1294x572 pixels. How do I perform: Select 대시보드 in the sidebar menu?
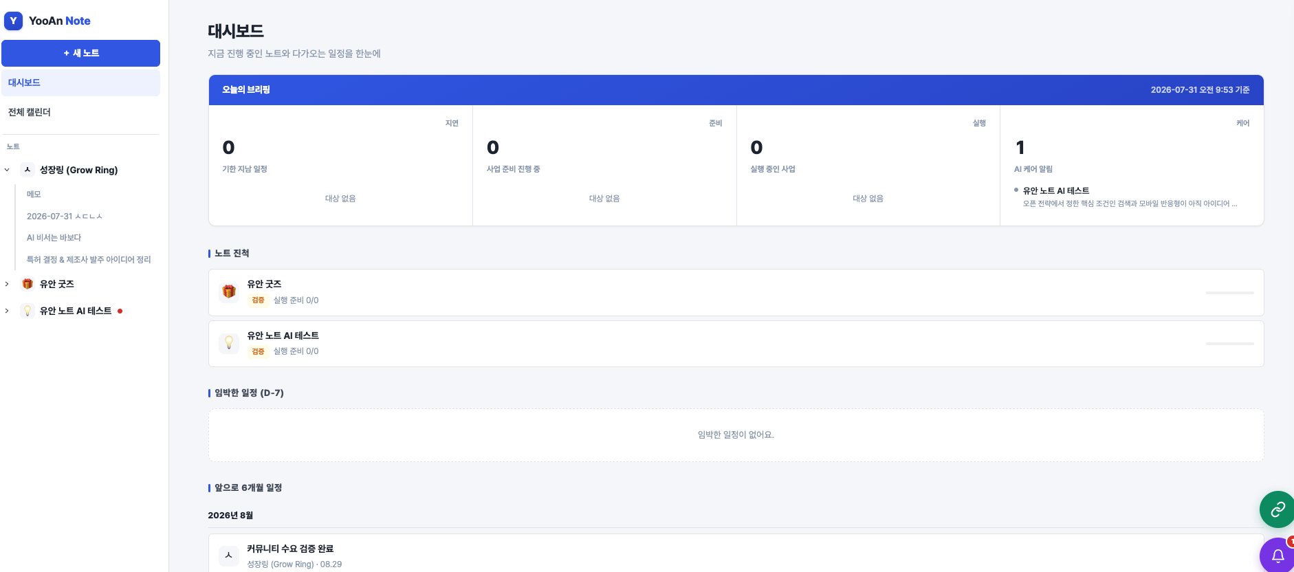(x=80, y=82)
